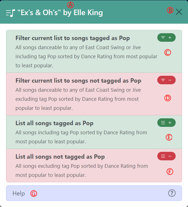Click the green list-plus badge

[166, 123]
